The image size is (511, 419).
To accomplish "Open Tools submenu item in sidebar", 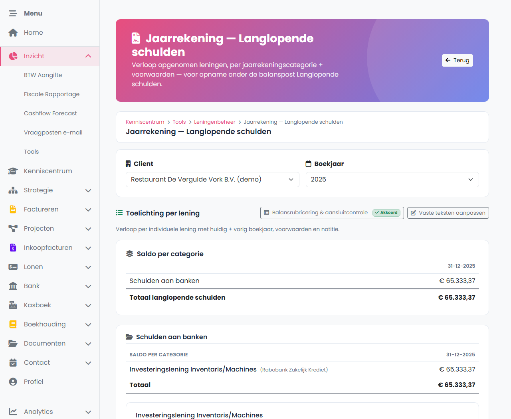I will pos(32,152).
